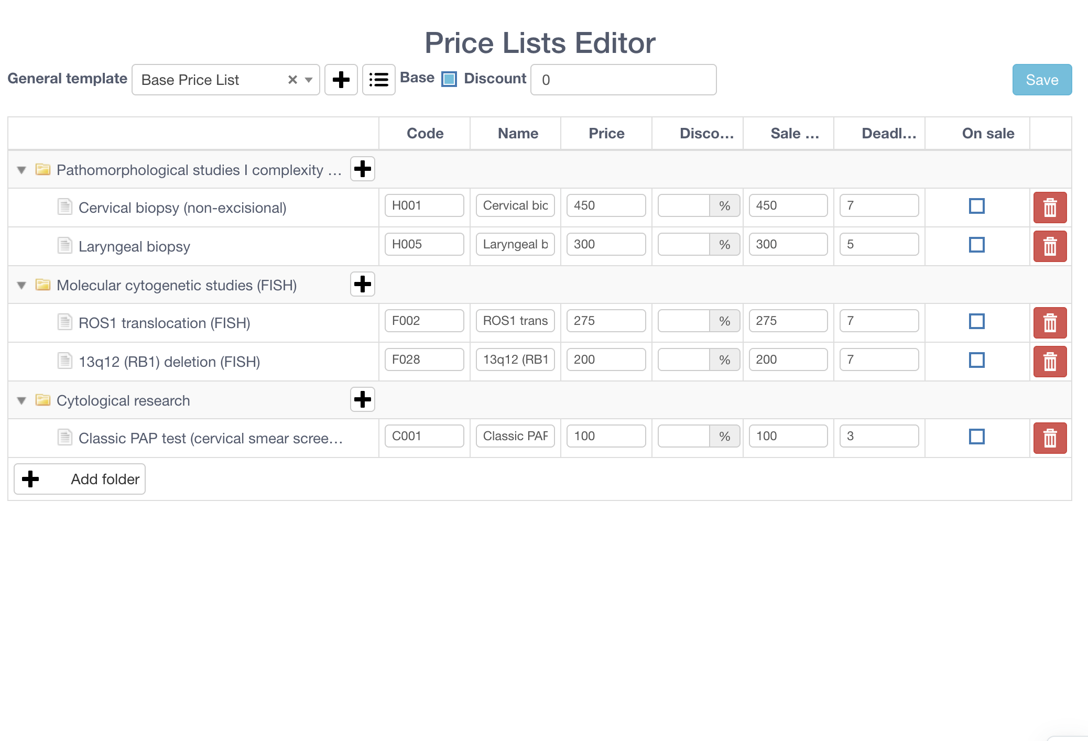Add item to Cytological research folder
The height and width of the screenshot is (741, 1088).
362,400
